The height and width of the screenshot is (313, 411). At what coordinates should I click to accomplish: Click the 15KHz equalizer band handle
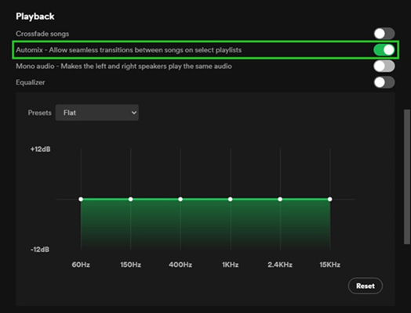click(x=329, y=200)
